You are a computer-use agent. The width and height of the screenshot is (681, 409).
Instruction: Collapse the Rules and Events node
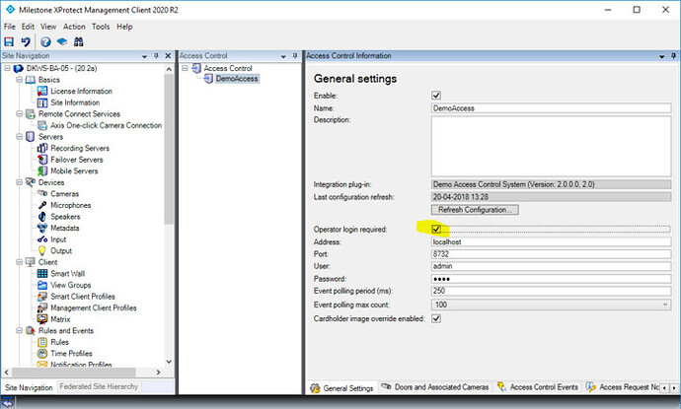pos(19,330)
